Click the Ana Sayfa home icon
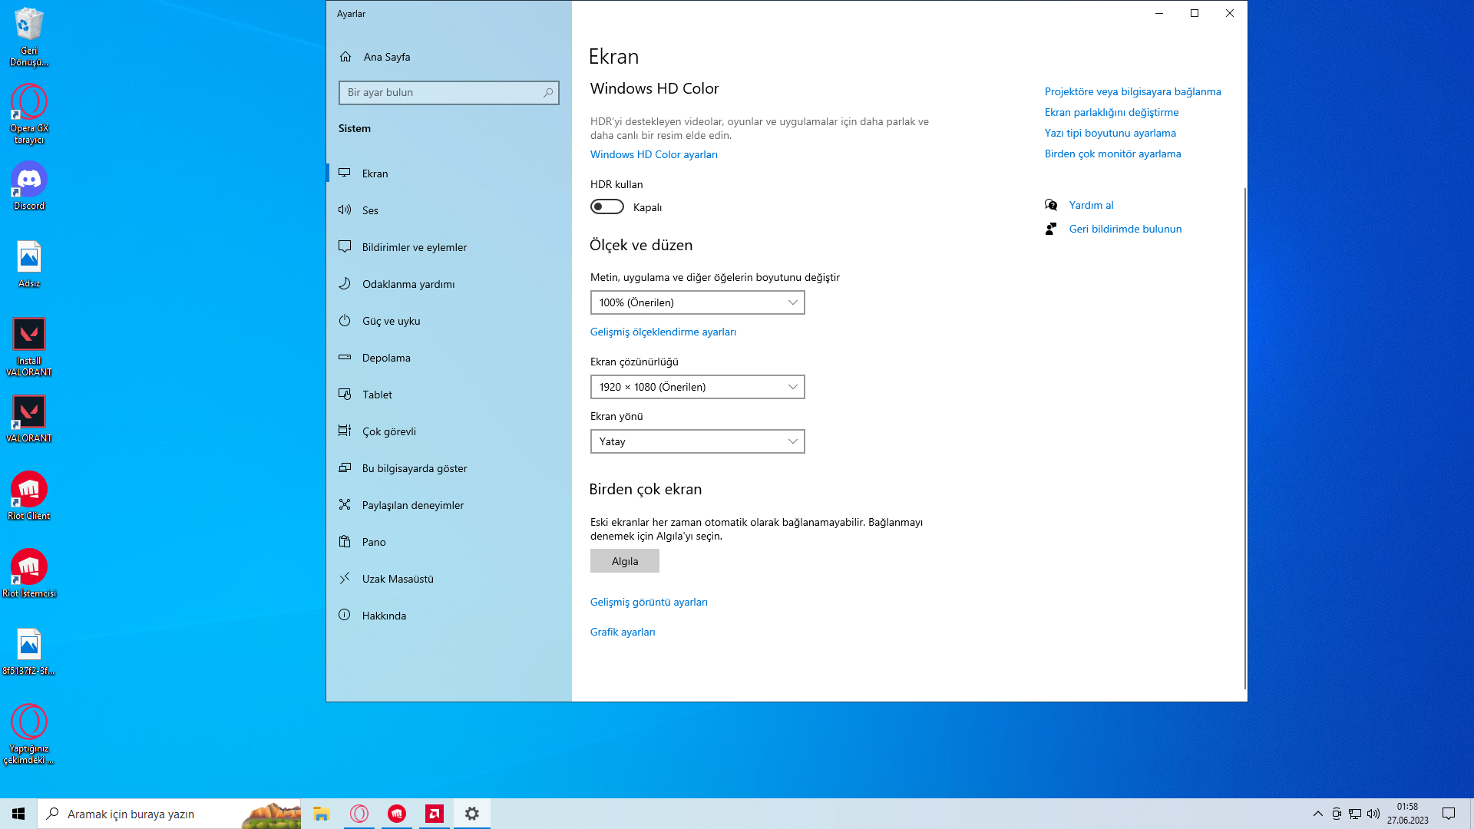The height and width of the screenshot is (829, 1474). pos(345,57)
